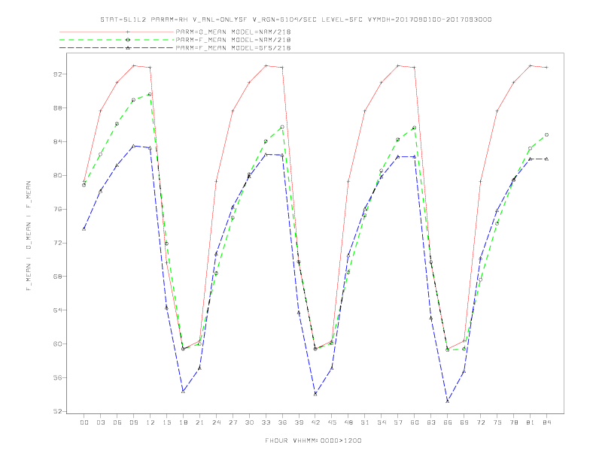The width and height of the screenshot is (596, 460).
Task: Click the blue GFS triangle data point at hour 00
Action: click(84, 228)
